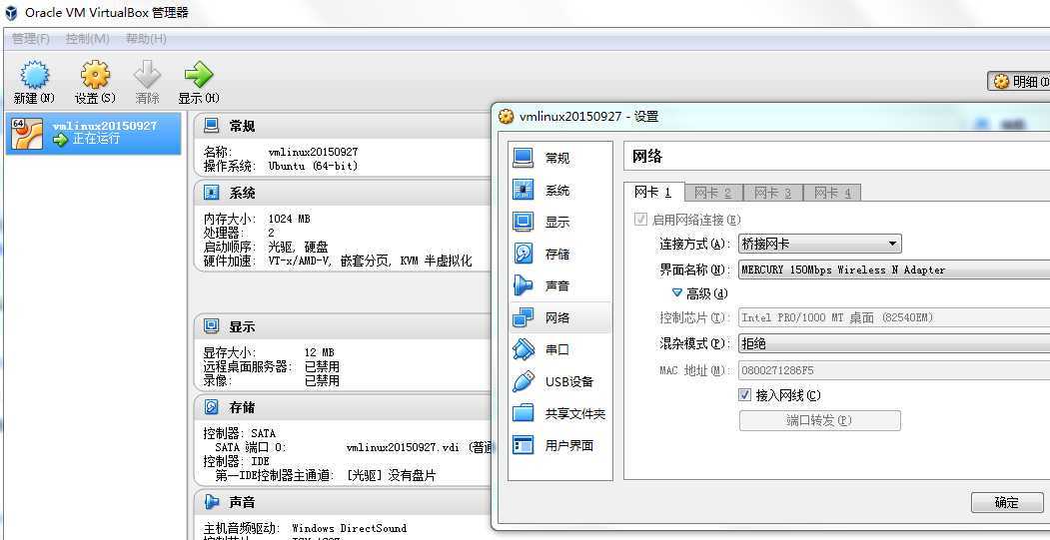Open 设置 (Settings) gear toolbar icon
Screen dimensions: 1050x540
95,75
